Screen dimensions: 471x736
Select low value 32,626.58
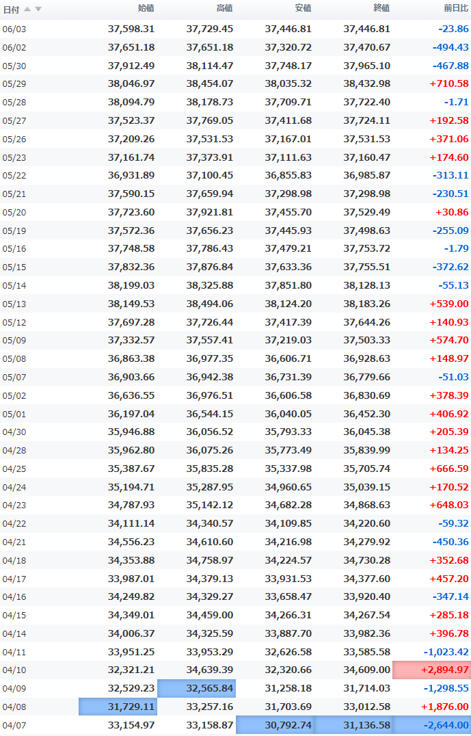pos(288,652)
